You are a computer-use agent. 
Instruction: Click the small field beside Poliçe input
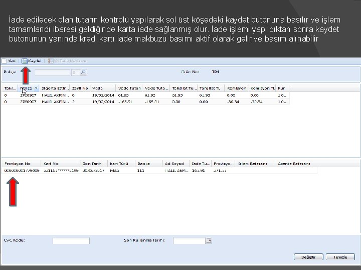(75, 72)
